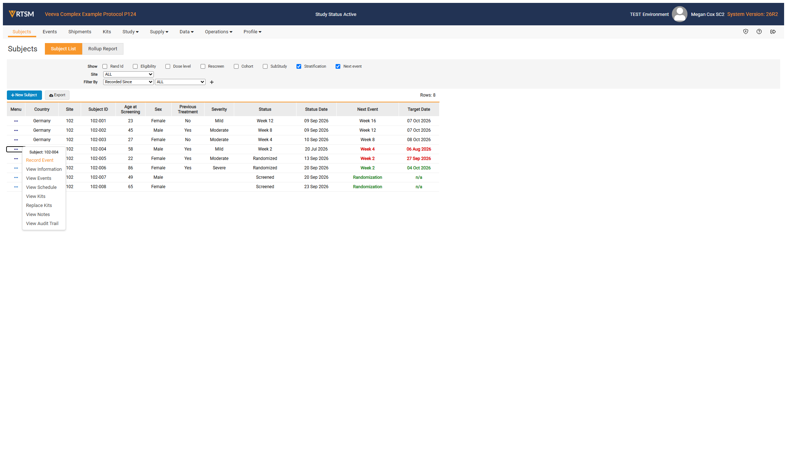Image resolution: width=787 pixels, height=457 pixels.
Task: Open the Site dropdown
Action: 129,74
